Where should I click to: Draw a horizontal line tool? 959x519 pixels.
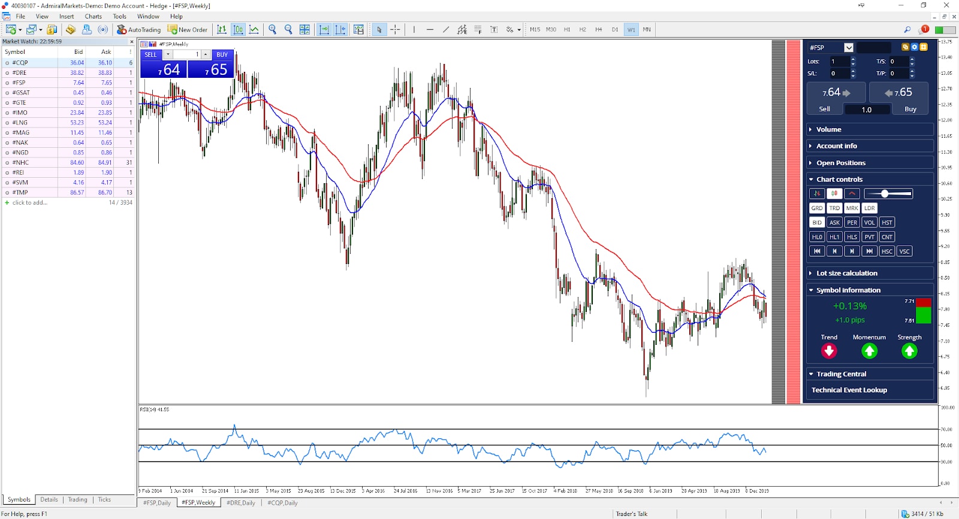[x=430, y=29]
